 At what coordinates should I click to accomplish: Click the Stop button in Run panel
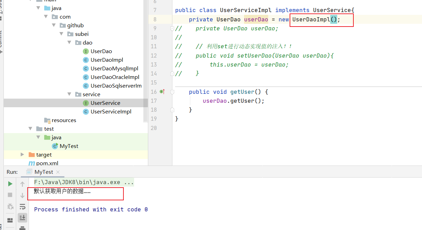[10, 195]
